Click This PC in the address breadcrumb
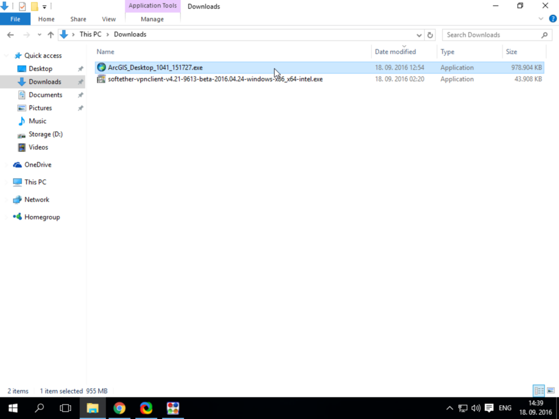The width and height of the screenshot is (559, 419). 90,34
